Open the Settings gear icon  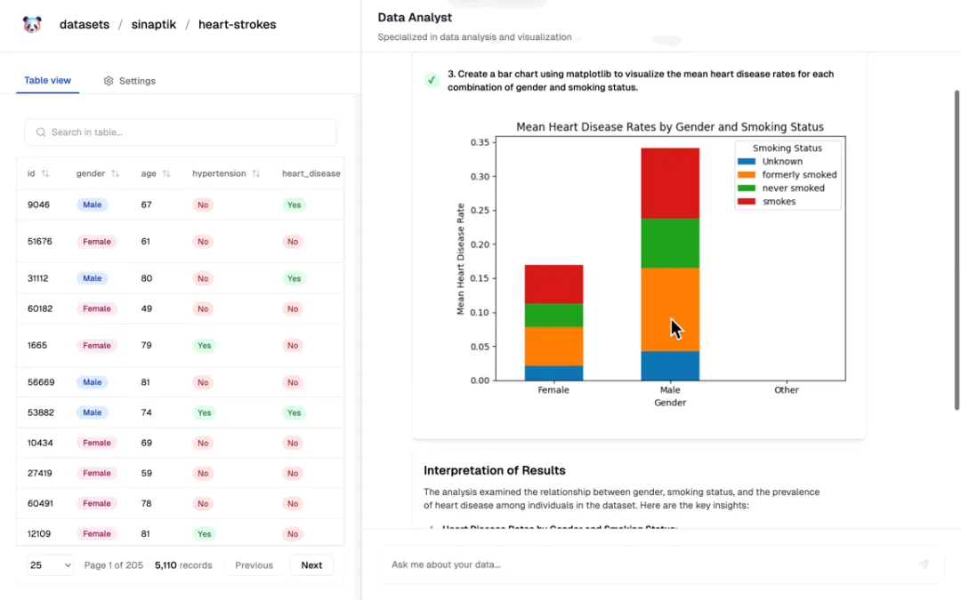coord(109,81)
